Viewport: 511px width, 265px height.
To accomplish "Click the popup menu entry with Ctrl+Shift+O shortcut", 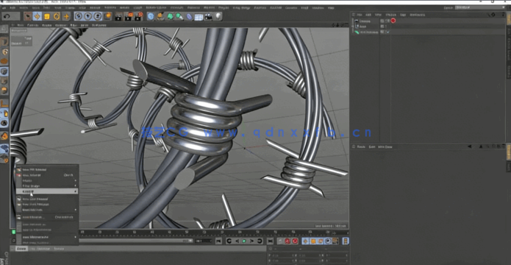I will pyautogui.click(x=47, y=217).
